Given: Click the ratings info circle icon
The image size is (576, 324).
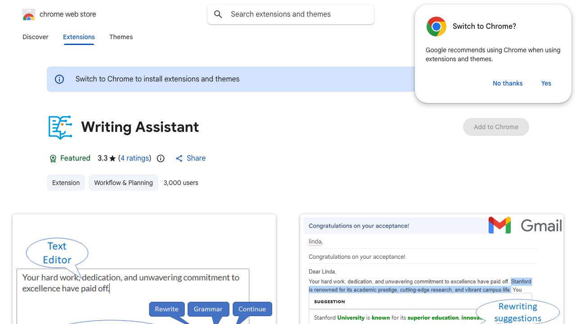Looking at the screenshot, I should [161, 158].
